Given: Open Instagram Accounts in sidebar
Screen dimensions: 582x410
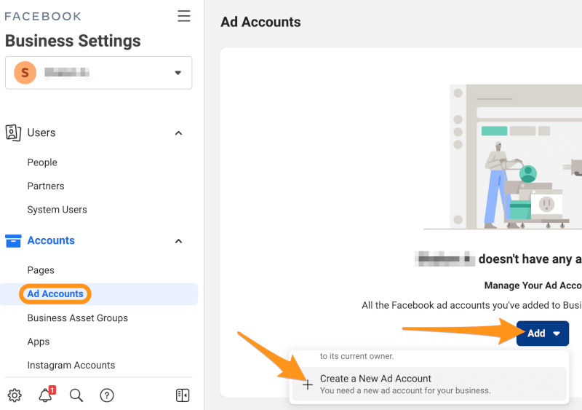Looking at the screenshot, I should pos(71,366).
